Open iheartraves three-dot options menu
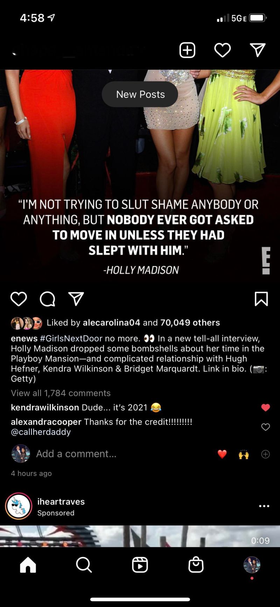Screen dimensions: 280x607 (x=264, y=506)
